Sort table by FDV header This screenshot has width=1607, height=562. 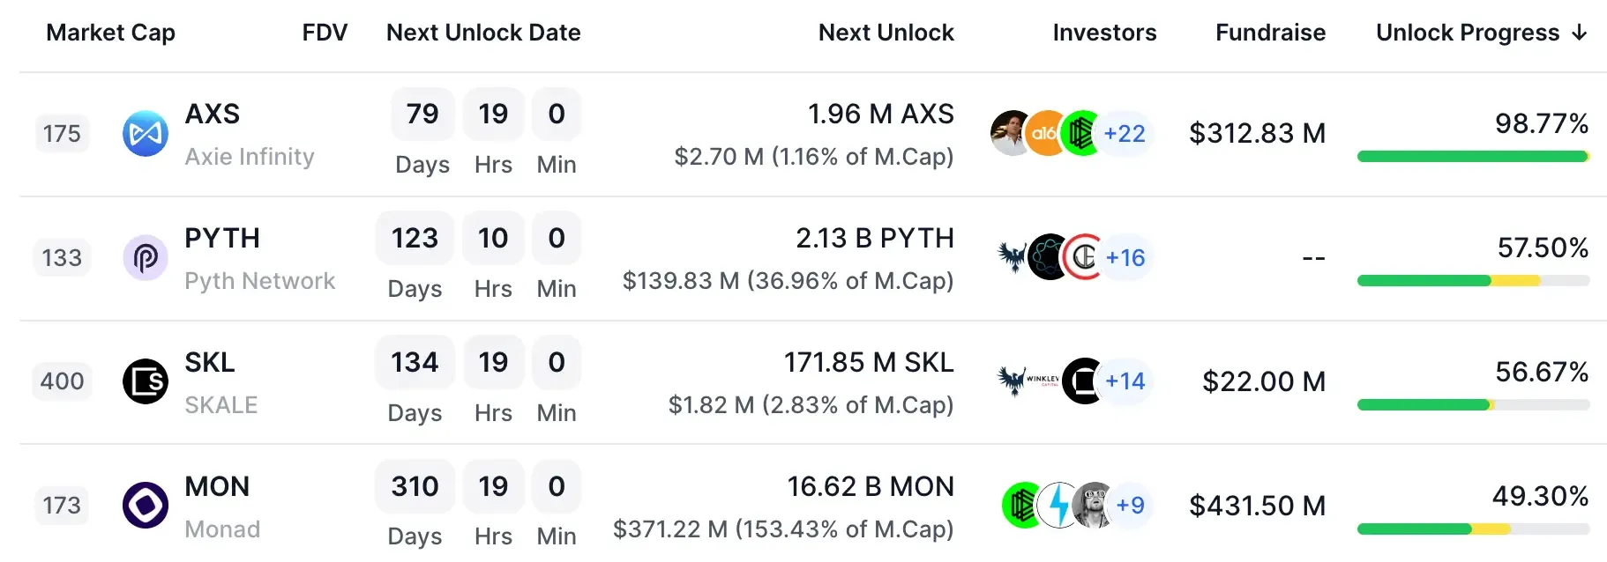tap(325, 33)
